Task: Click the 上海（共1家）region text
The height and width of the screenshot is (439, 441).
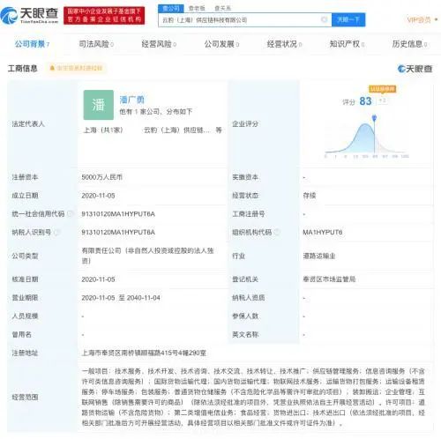Action: (x=103, y=130)
